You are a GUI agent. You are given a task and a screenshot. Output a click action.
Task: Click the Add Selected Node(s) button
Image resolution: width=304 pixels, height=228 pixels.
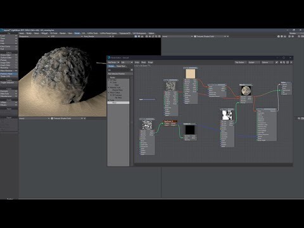[120, 74]
